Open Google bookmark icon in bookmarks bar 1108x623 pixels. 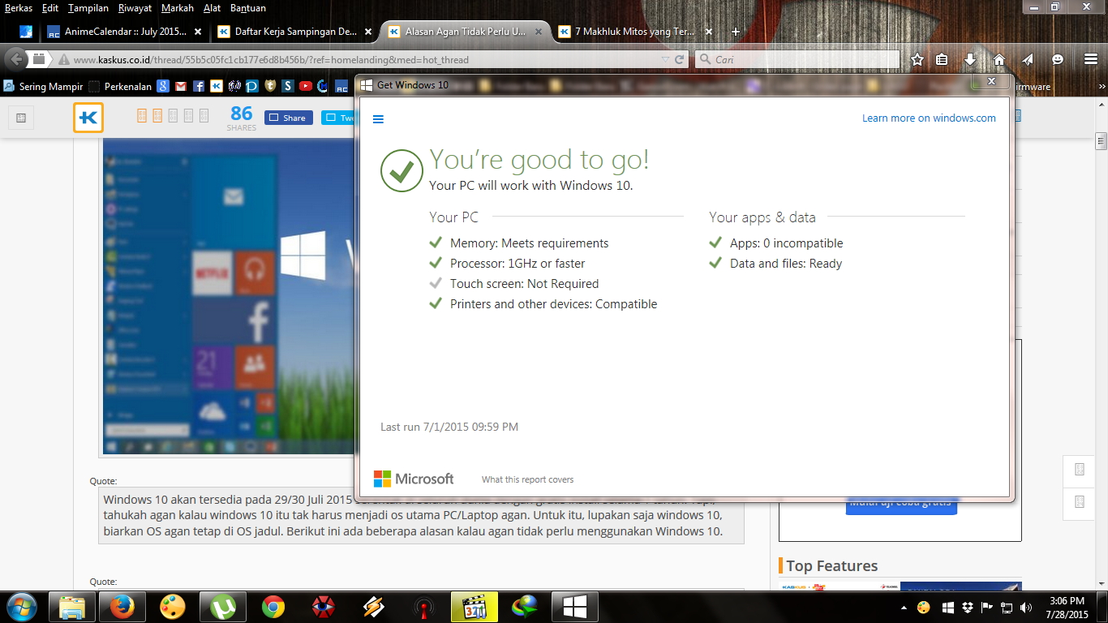(163, 86)
